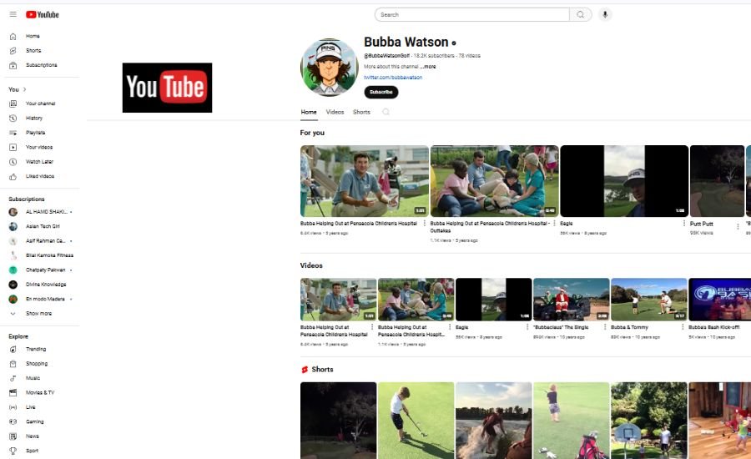Open Shorts from sidebar
Screen dimensions: 751x459
(33, 50)
